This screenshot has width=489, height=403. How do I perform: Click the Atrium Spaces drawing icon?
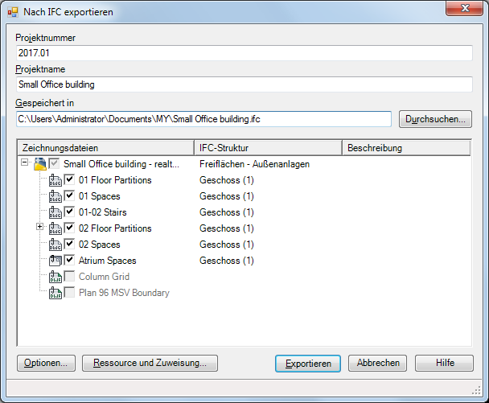pyautogui.click(x=55, y=261)
